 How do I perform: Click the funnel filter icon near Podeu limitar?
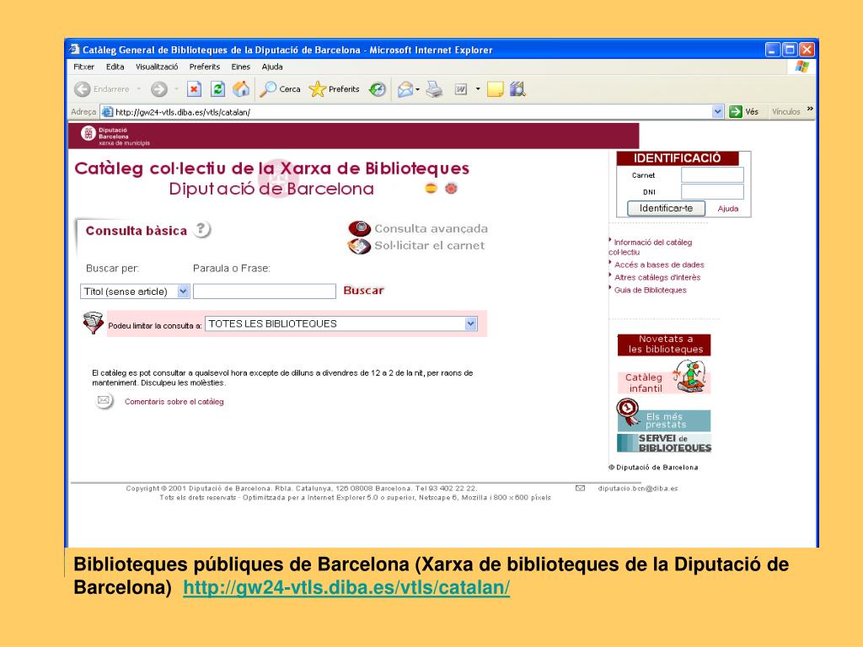pyautogui.click(x=93, y=323)
